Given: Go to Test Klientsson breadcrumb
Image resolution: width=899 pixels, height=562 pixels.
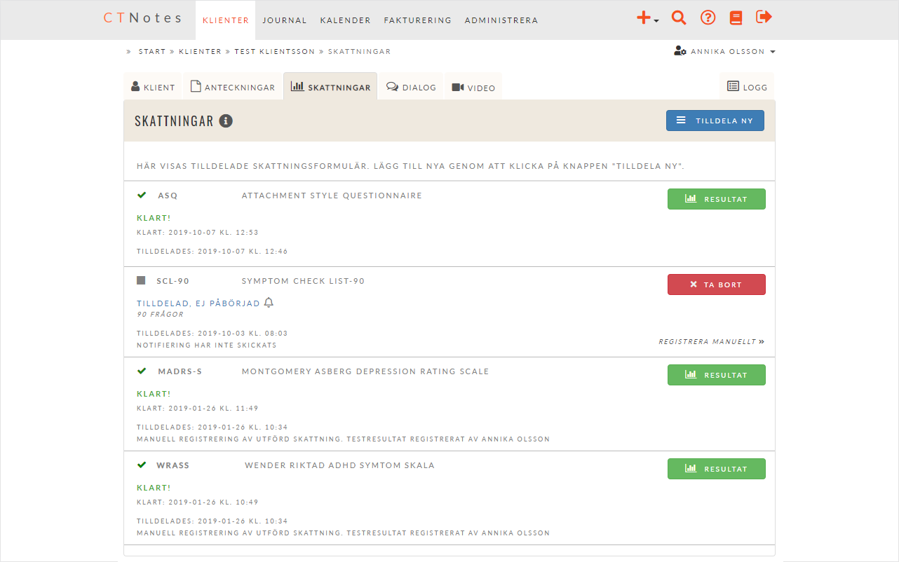Looking at the screenshot, I should pos(275,52).
